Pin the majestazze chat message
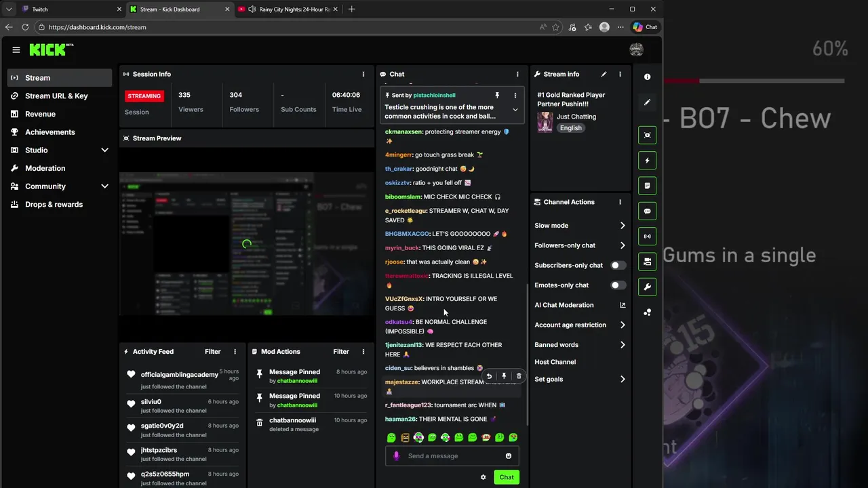Viewport: 868px width, 488px height. [504, 376]
